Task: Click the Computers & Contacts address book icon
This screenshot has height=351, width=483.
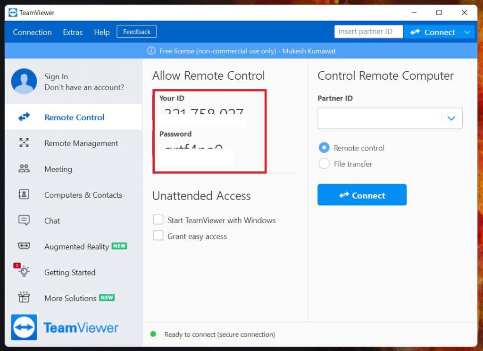Action: tap(24, 194)
